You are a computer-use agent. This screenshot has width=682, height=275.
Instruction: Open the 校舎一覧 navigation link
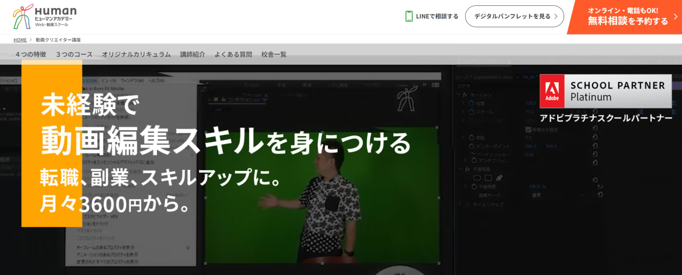point(274,55)
